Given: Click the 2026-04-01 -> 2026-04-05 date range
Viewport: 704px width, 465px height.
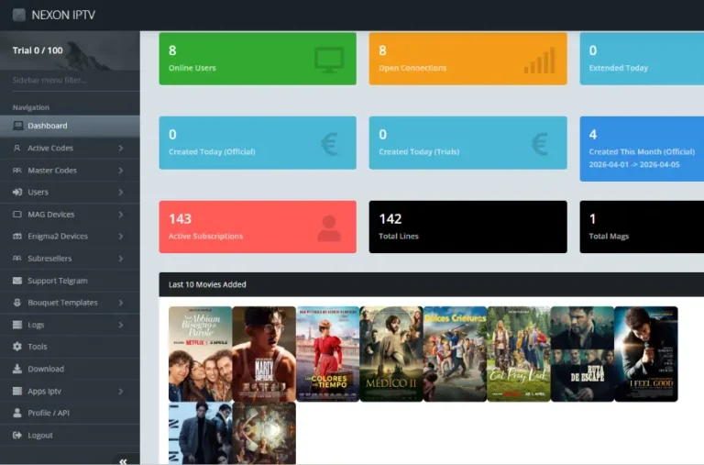Looking at the screenshot, I should [x=634, y=164].
